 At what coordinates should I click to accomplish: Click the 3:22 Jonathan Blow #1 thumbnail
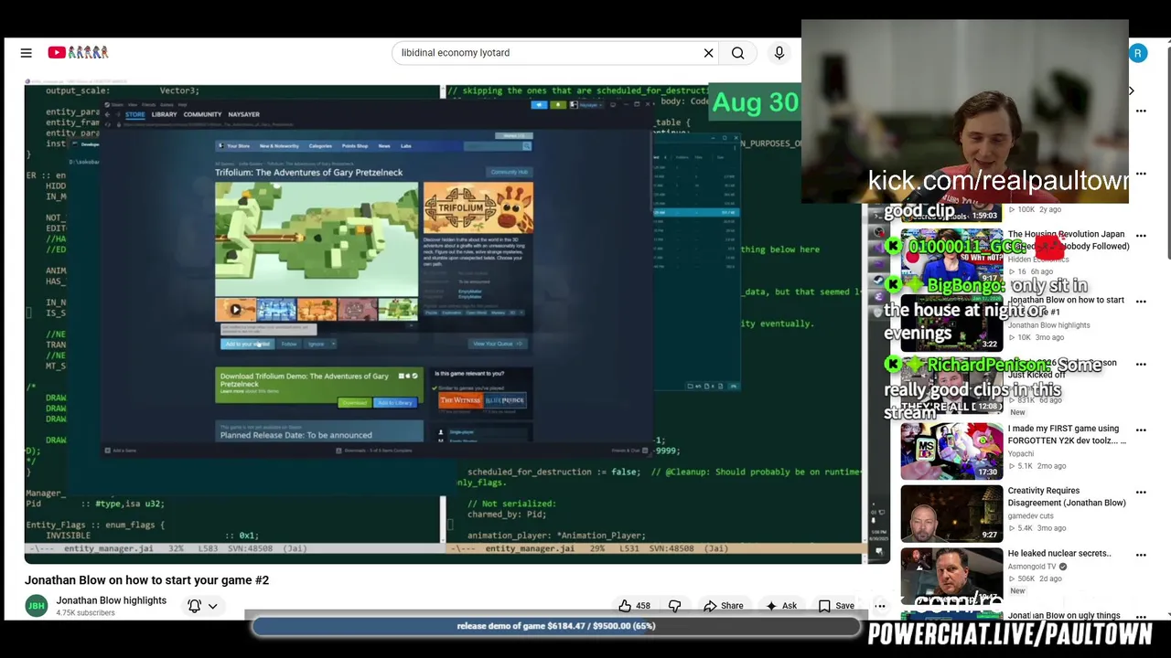[x=951, y=323]
